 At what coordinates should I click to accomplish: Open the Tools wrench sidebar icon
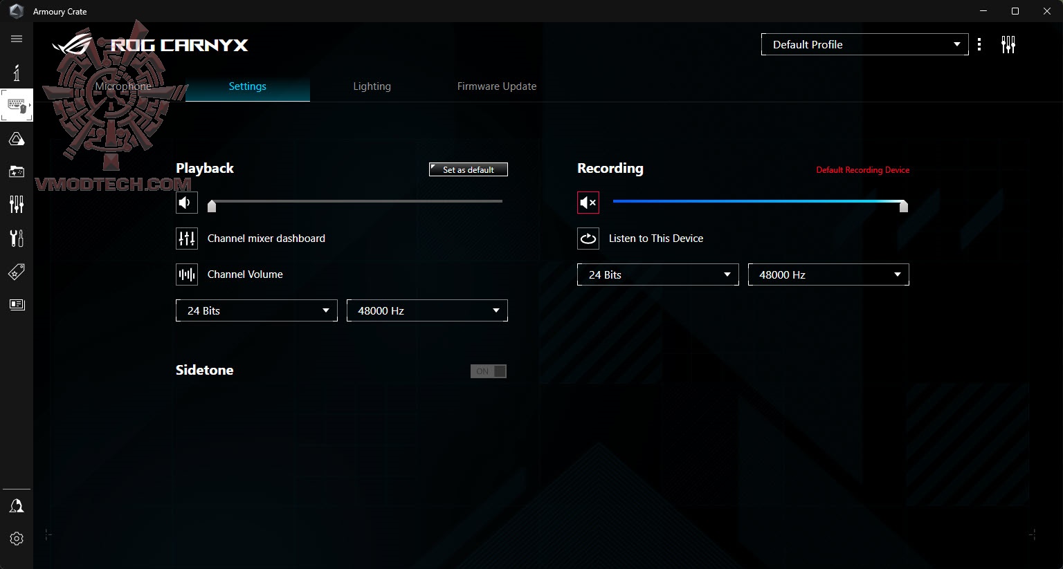click(x=17, y=238)
